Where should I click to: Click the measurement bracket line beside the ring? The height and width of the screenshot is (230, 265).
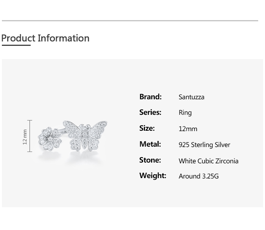pyautogui.click(x=30, y=136)
